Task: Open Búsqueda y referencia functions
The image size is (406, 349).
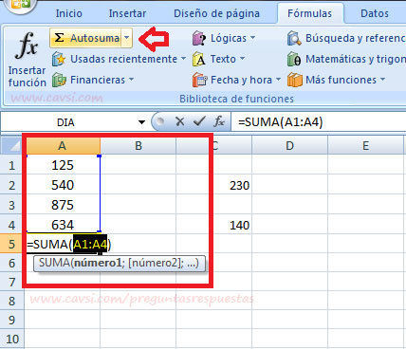Action: tap(346, 38)
